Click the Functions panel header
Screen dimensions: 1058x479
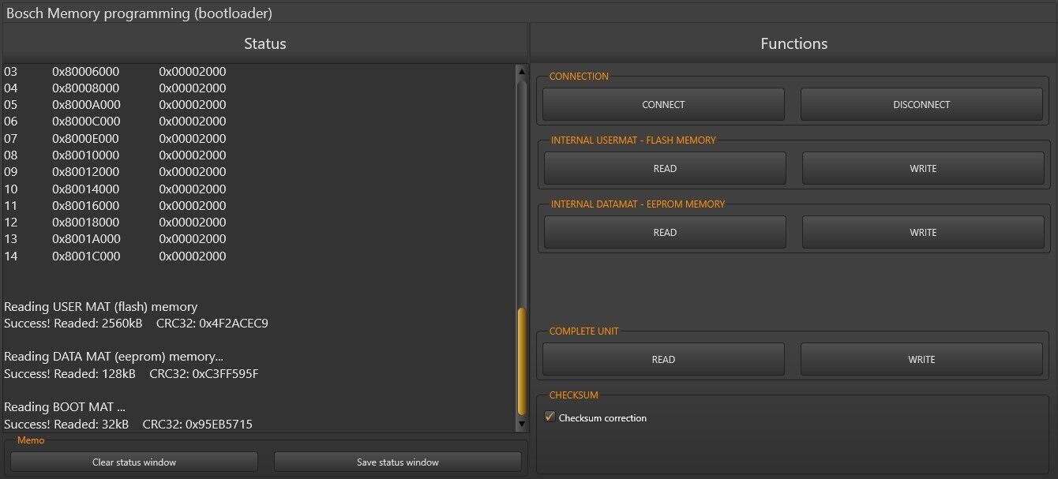[793, 43]
